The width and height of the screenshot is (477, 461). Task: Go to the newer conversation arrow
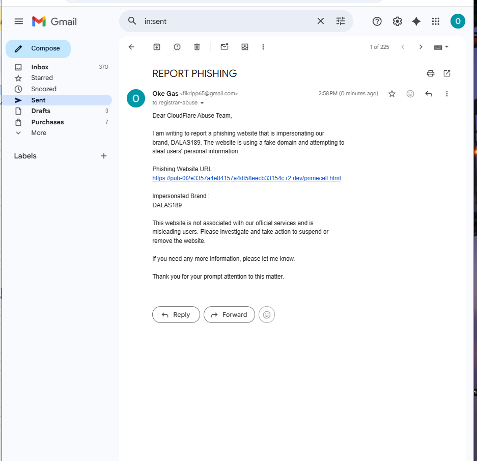pos(403,47)
